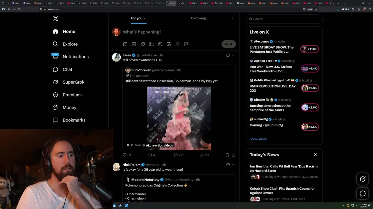Image resolution: width=373 pixels, height=209 pixels.
Task: Open Premium+ in the sidebar
Action: click(x=68, y=95)
